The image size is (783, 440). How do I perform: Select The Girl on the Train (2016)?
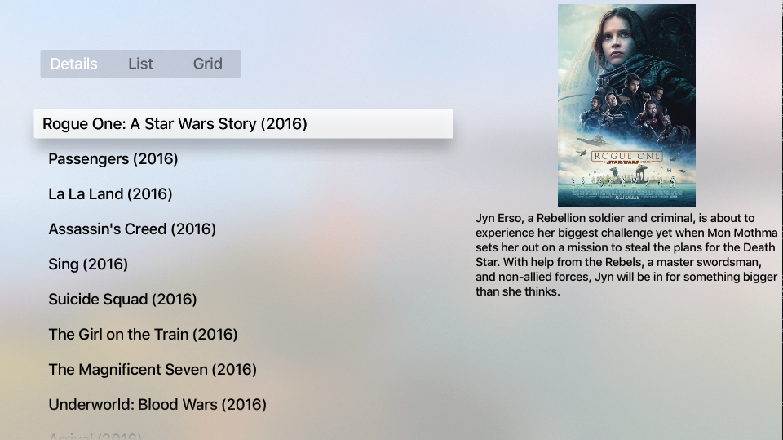144,334
